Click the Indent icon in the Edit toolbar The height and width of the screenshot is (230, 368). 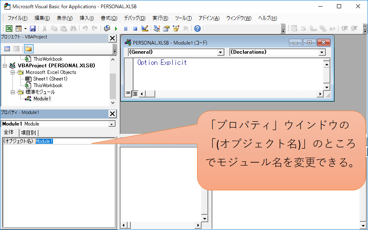point(344,28)
